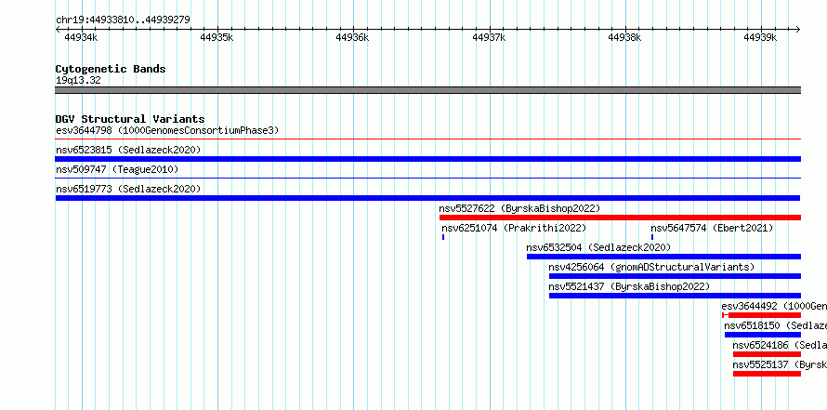Screen dimensions: 827x410
Task: Open nsv6251074 (Prakrithi2022) label
Action: 514,228
